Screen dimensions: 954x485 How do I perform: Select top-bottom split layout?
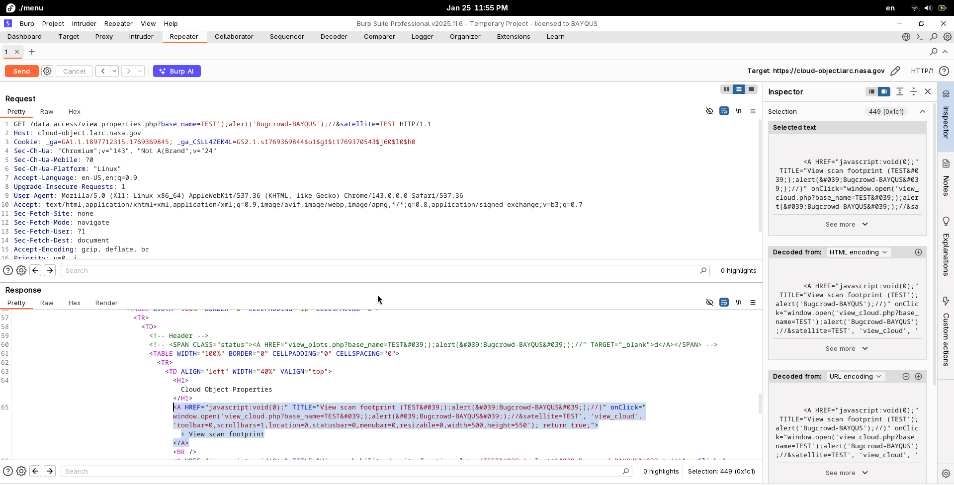pyautogui.click(x=739, y=89)
